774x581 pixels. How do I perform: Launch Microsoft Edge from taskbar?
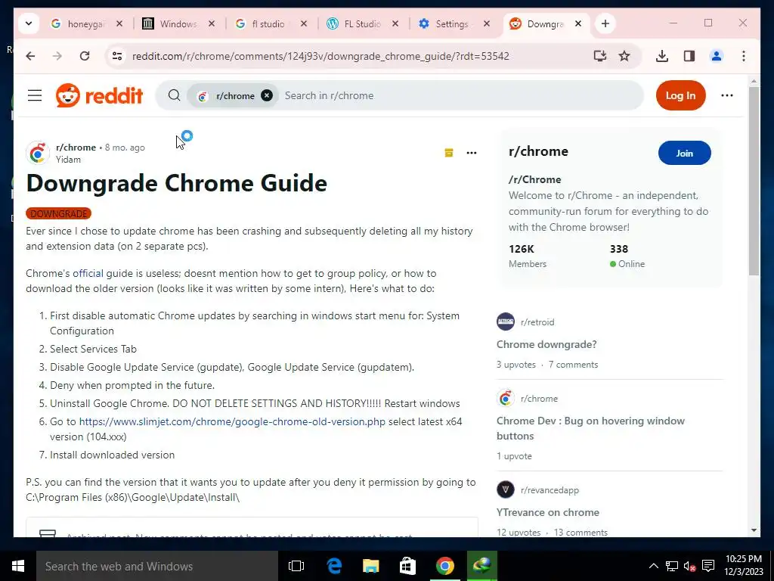(334, 566)
